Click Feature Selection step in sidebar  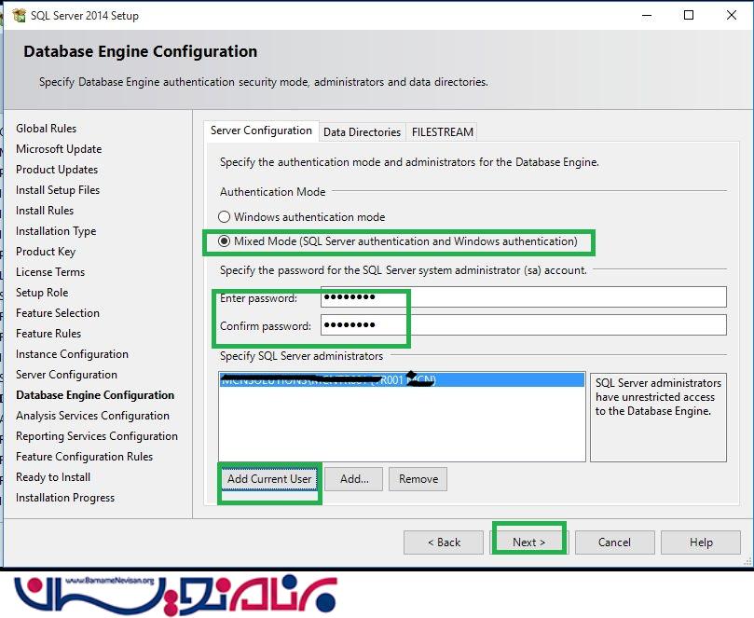[58, 313]
